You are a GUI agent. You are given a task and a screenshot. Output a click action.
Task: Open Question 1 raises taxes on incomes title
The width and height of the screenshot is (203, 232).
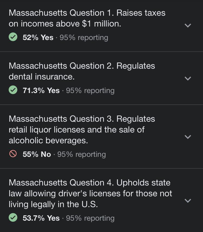(x=87, y=18)
